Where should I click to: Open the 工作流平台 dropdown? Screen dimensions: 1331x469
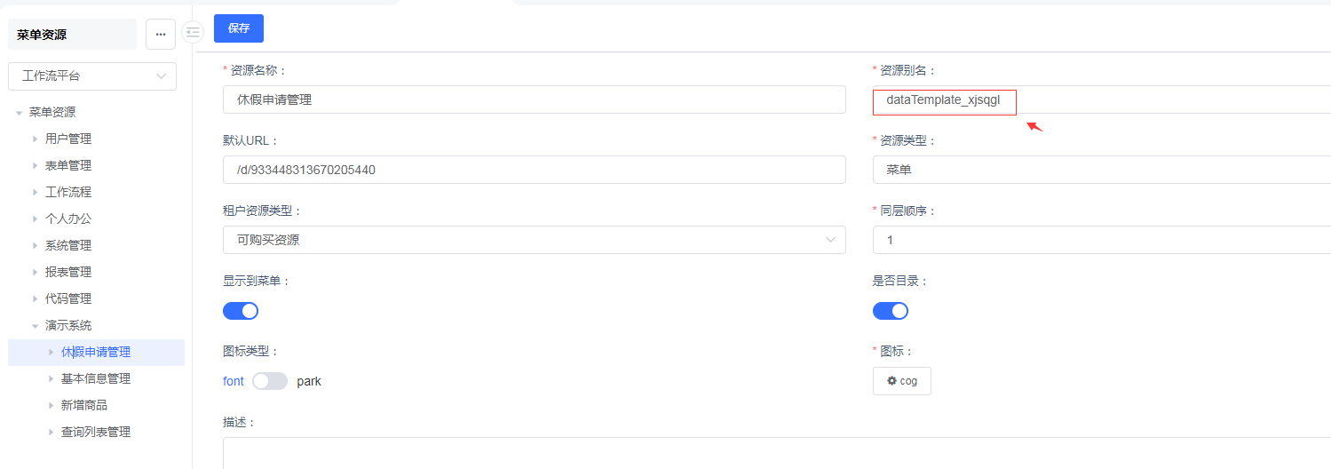[x=92, y=76]
